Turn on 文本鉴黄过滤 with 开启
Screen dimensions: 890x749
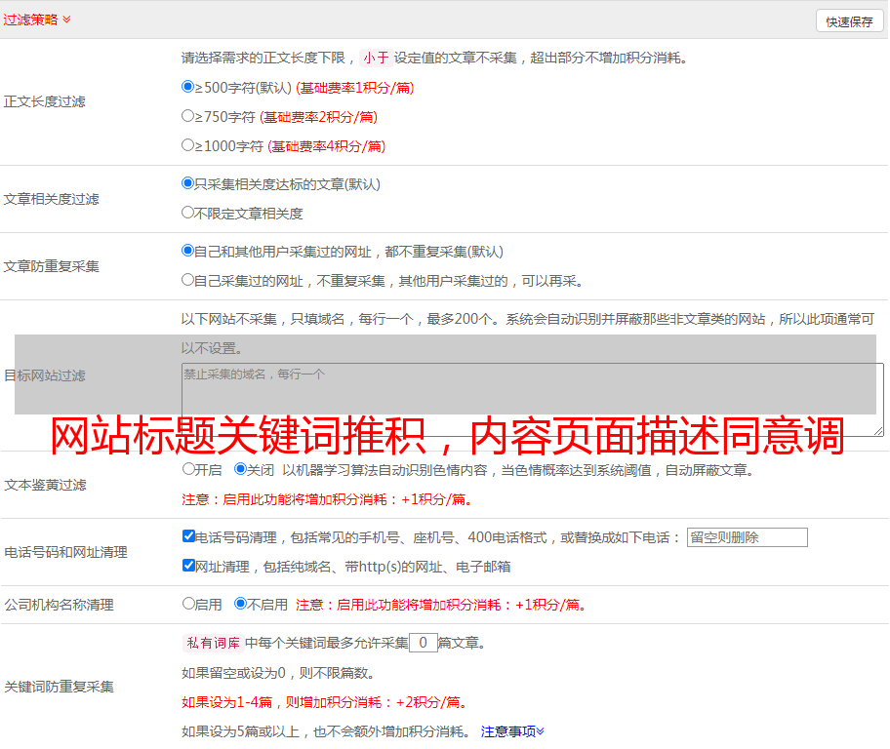(x=188, y=469)
